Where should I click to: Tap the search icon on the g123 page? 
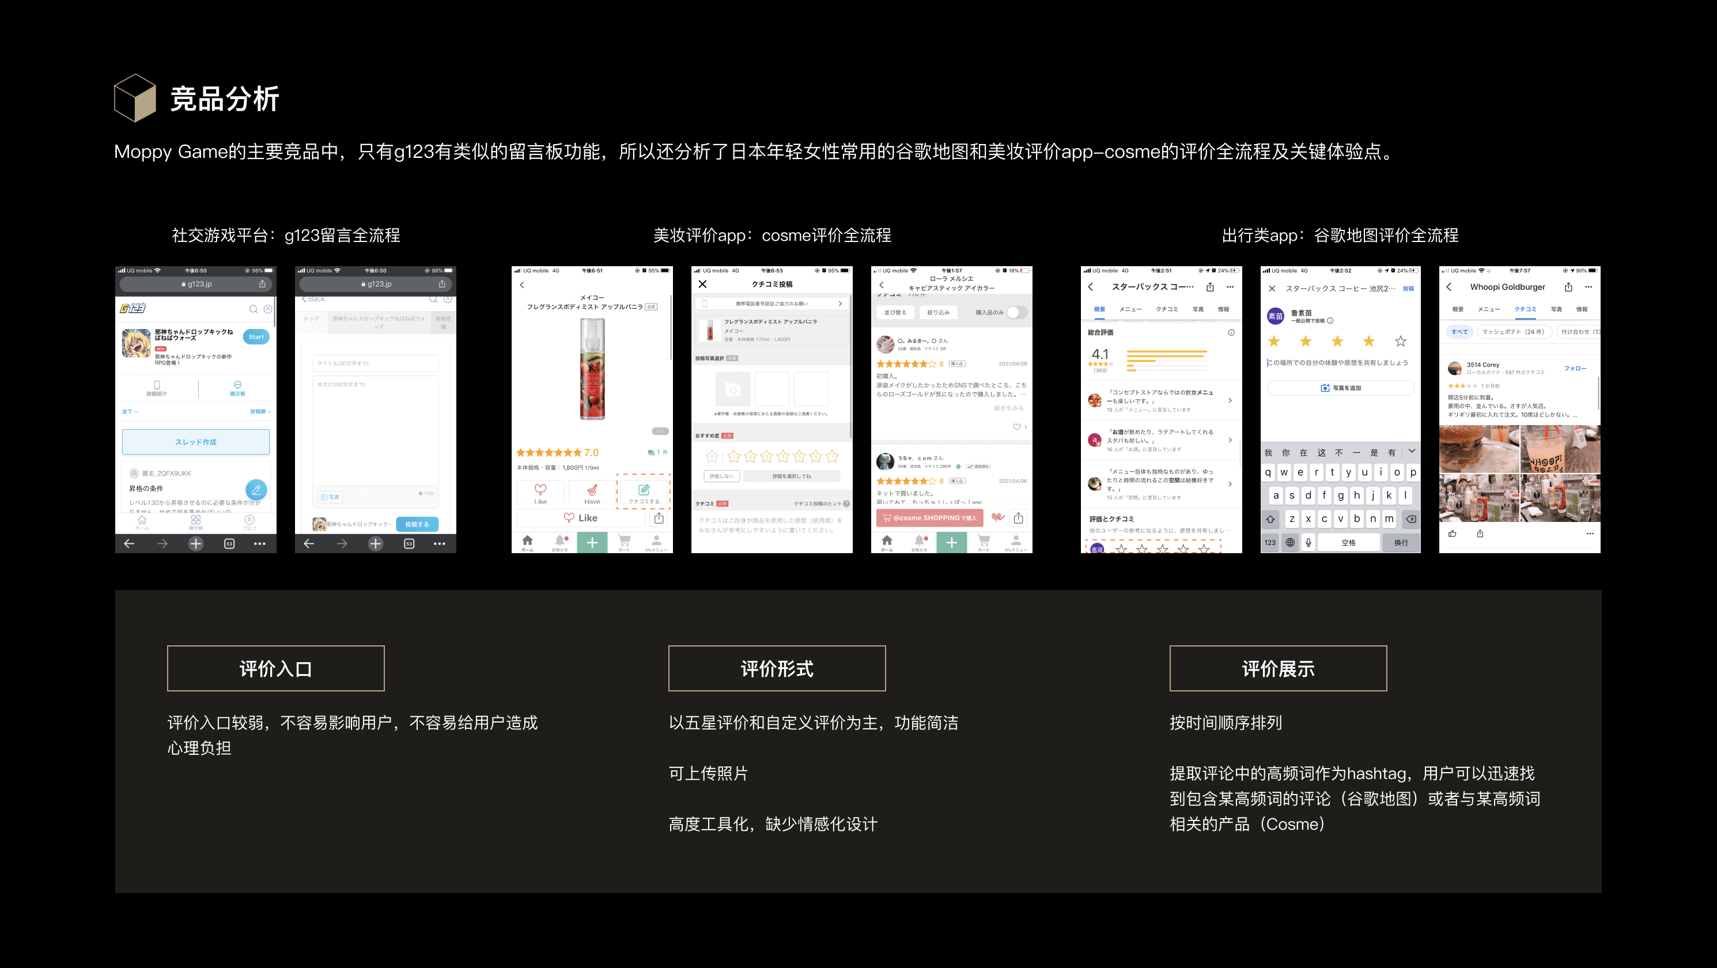(254, 309)
